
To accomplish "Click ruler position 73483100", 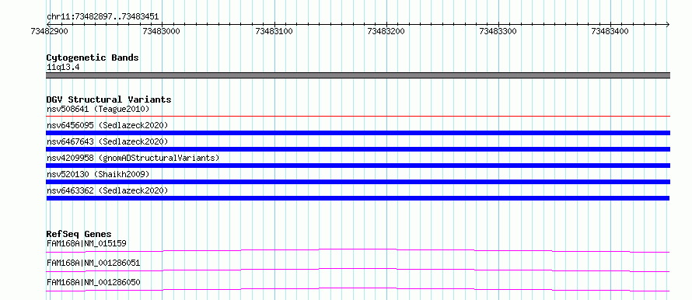I will [274, 31].
